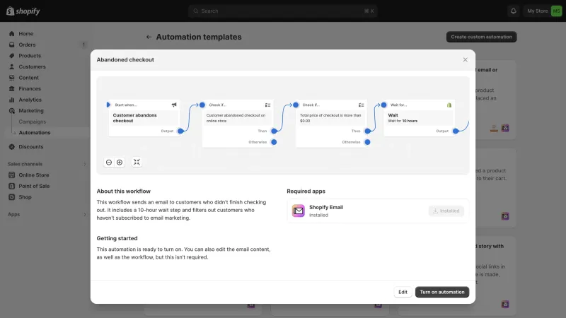Click the megaphone icon on trigger step

point(174,105)
